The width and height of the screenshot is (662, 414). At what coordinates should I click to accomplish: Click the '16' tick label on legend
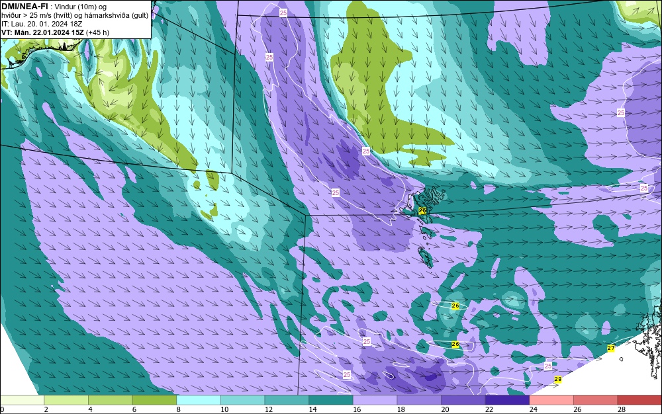click(x=357, y=409)
